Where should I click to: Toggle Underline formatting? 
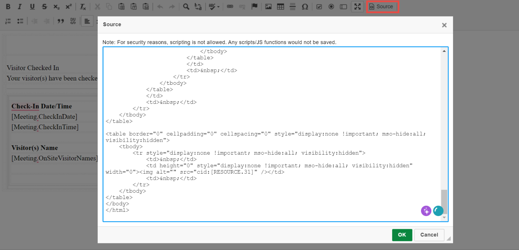[32, 6]
